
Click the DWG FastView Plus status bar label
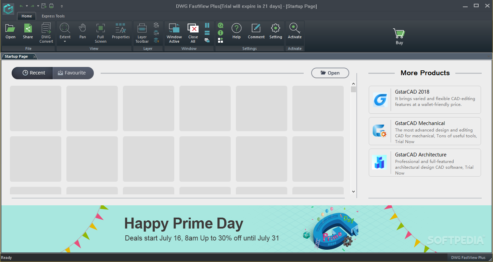[468, 258]
